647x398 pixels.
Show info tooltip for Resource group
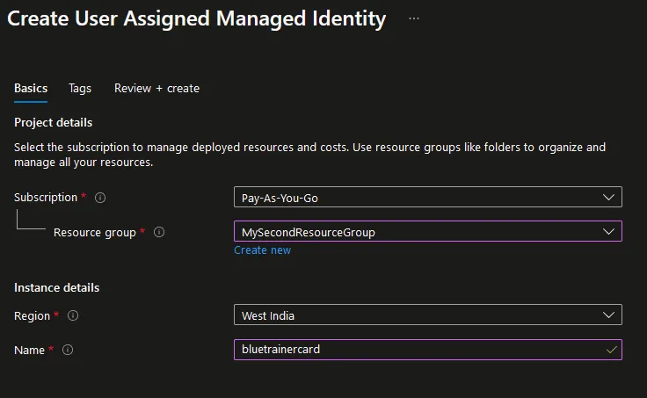(x=159, y=232)
